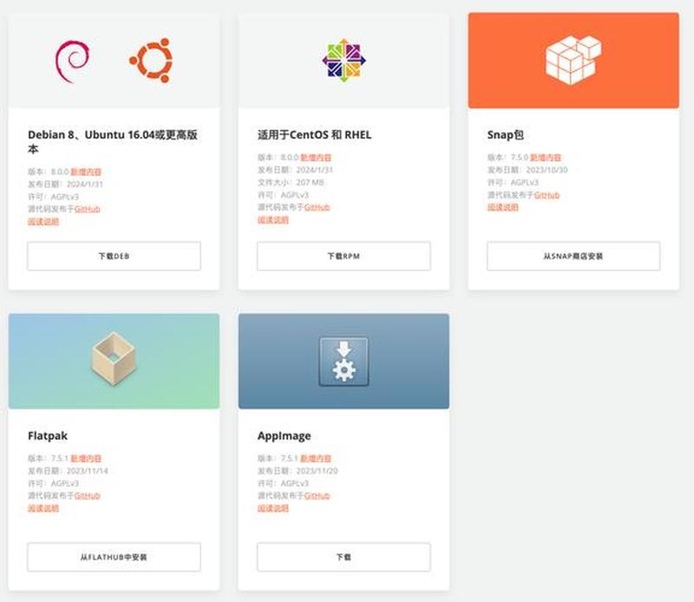694x602 pixels.
Task: Open 阅读说明 link in Flatpak card
Action: pos(43,508)
